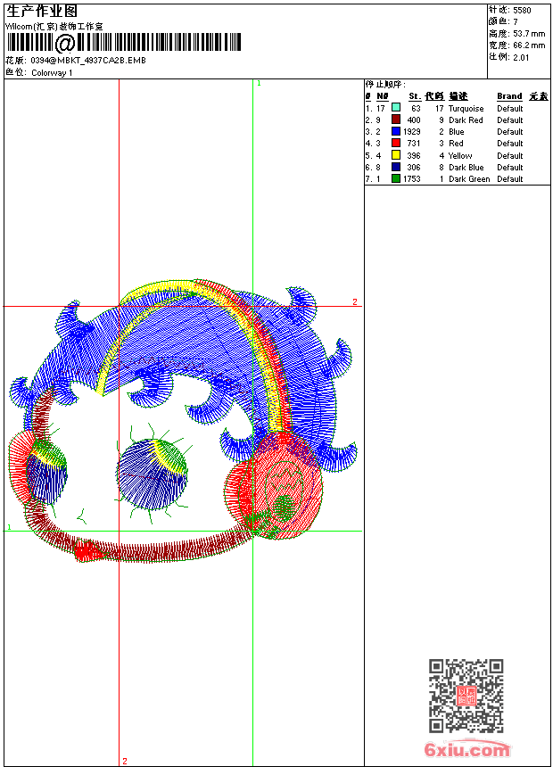Select the Blue thread color swatch
The width and height of the screenshot is (553, 767).
[x=396, y=131]
